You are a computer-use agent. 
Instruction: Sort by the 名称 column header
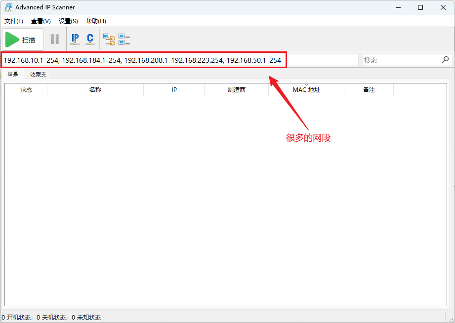[95, 90]
